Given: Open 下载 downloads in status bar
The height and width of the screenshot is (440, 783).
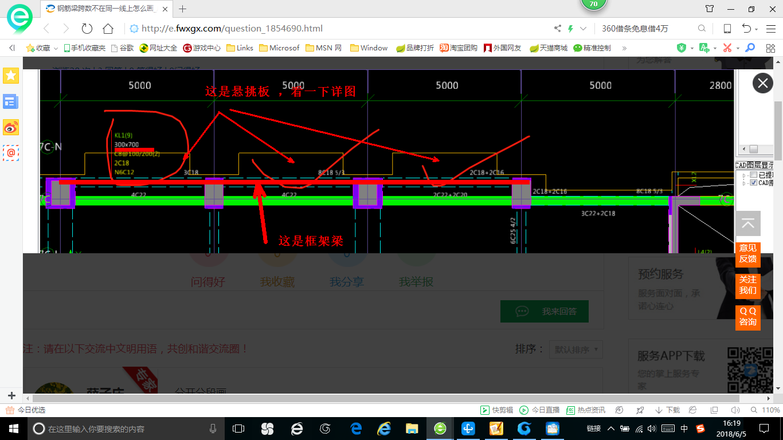Looking at the screenshot, I should 668,410.
